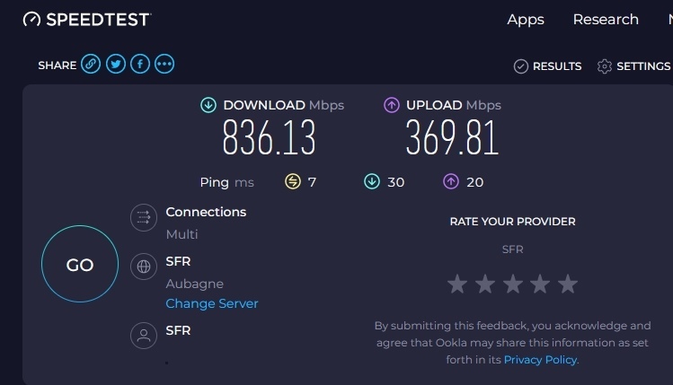673x385 pixels.
Task: Open the Apps menu
Action: [526, 20]
